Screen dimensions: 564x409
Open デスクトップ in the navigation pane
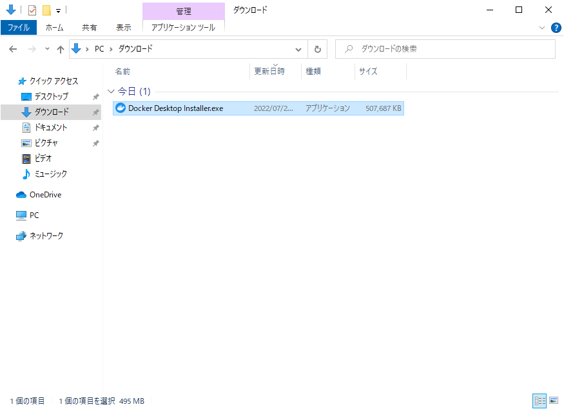[x=51, y=97]
